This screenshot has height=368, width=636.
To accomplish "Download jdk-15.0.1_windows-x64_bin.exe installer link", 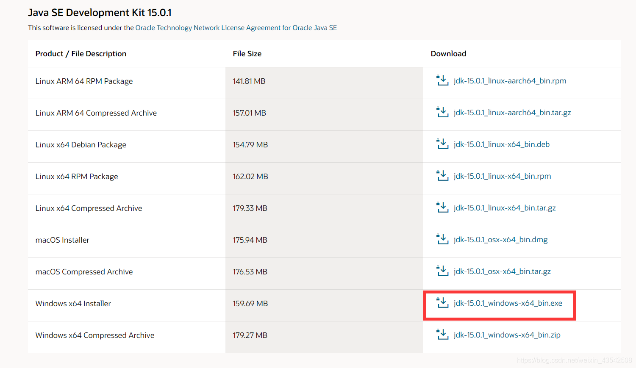I will click(x=508, y=303).
